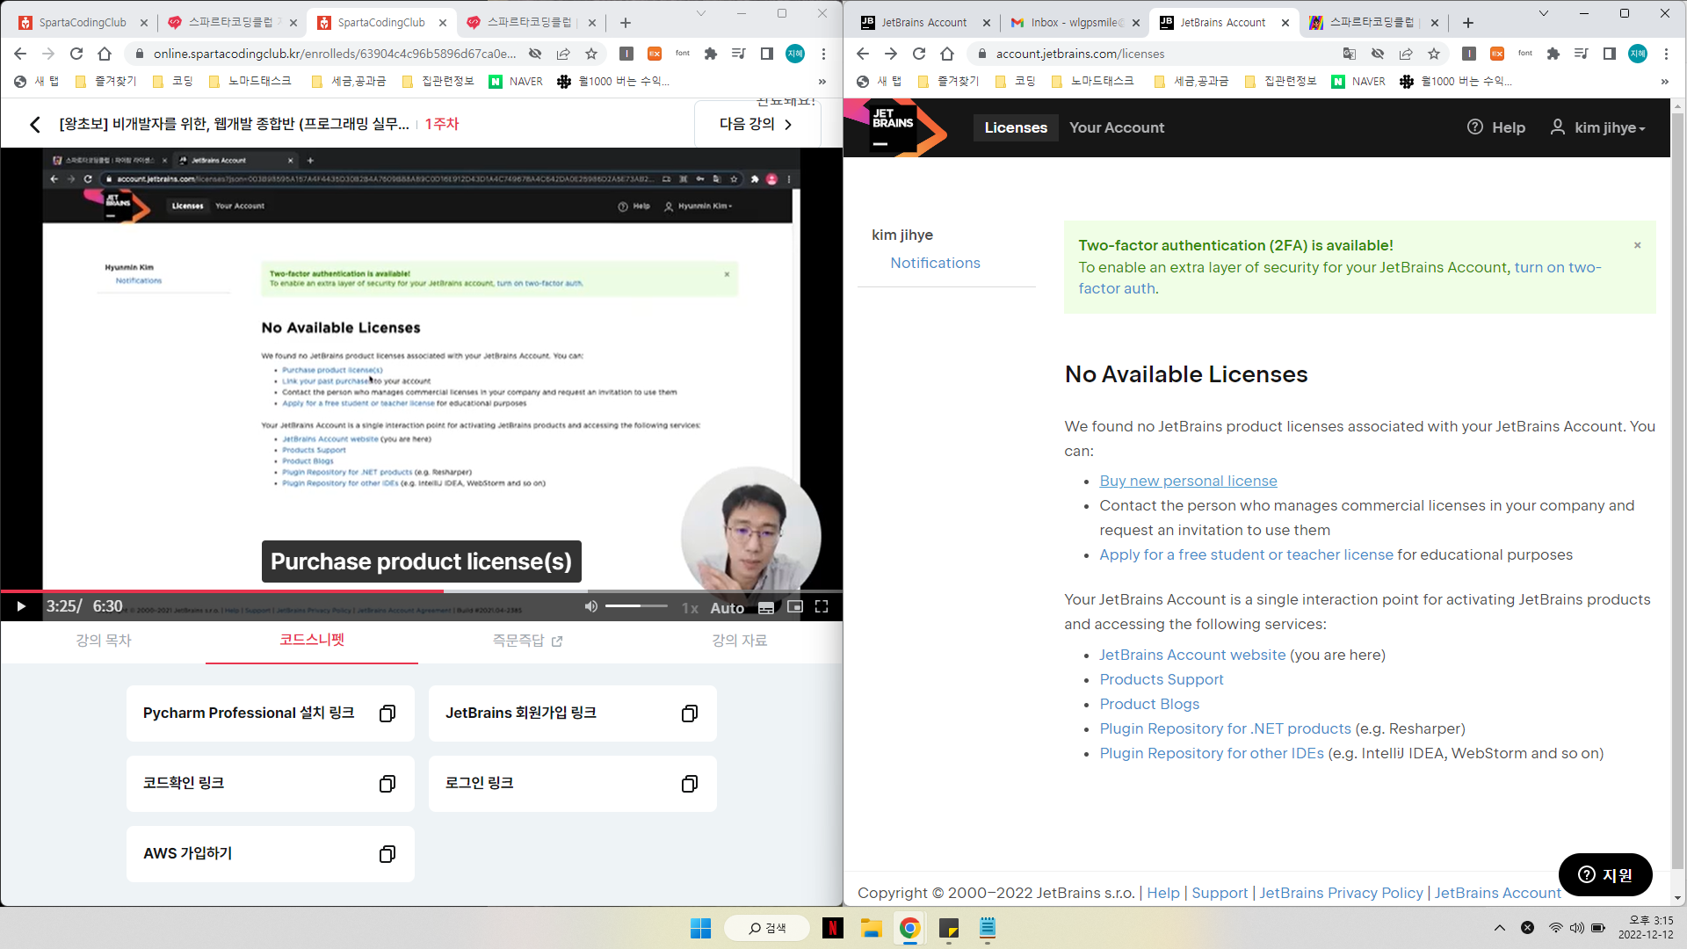Open the tab search dropdown in Sparta window
This screenshot has height=949, width=1687.
[x=700, y=13]
